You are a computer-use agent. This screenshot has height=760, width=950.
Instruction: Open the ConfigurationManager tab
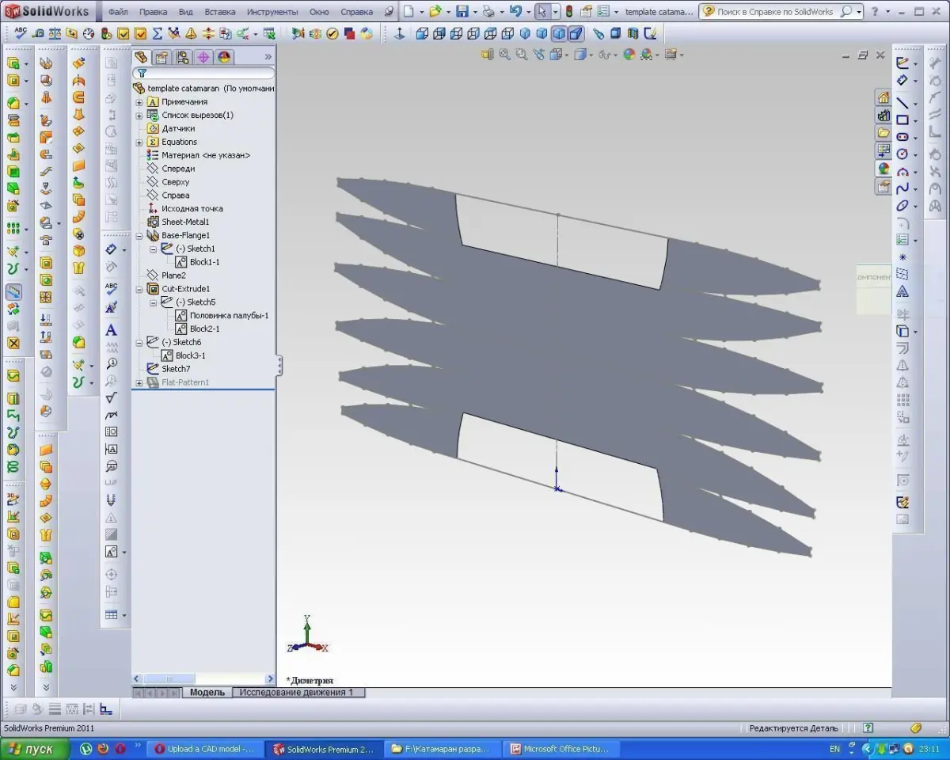[183, 57]
